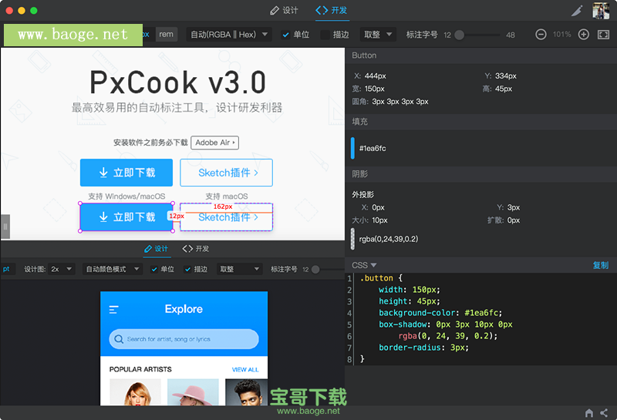The width and height of the screenshot is (617, 420).
Task: Click the VIEW ALL link
Action: click(245, 370)
